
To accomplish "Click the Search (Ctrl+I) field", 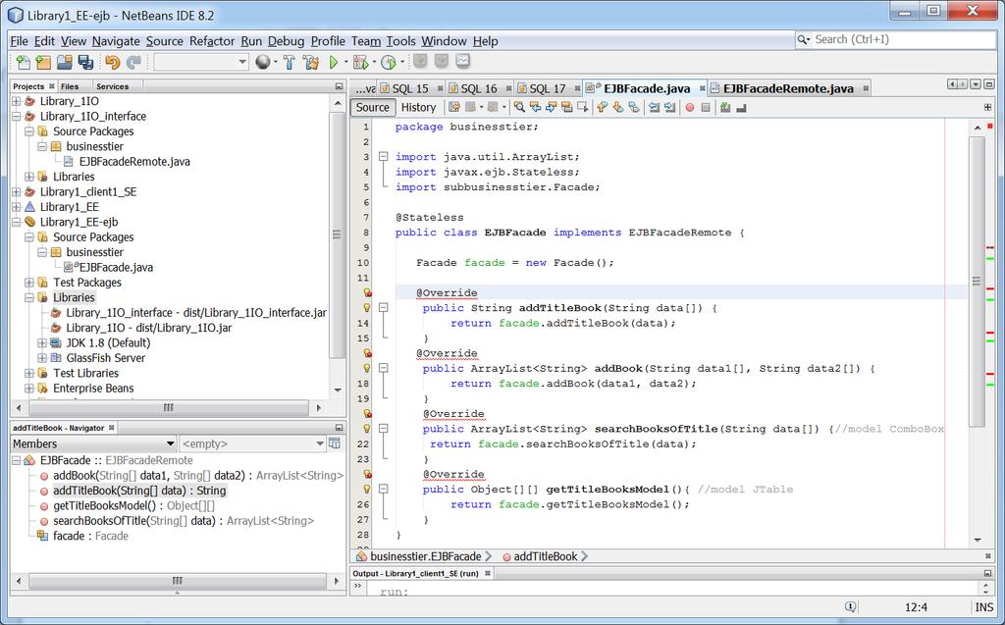I will tap(896, 40).
